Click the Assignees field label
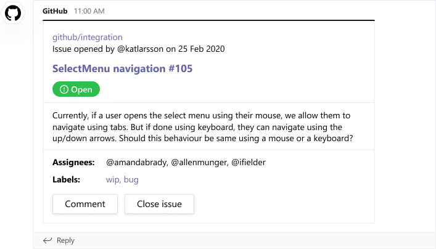 (x=73, y=162)
